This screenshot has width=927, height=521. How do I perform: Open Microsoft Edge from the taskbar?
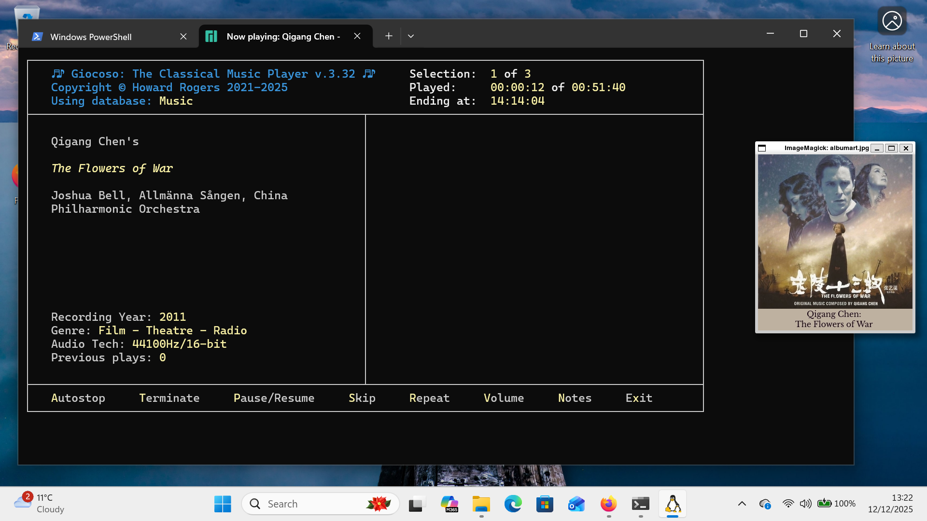click(x=513, y=504)
